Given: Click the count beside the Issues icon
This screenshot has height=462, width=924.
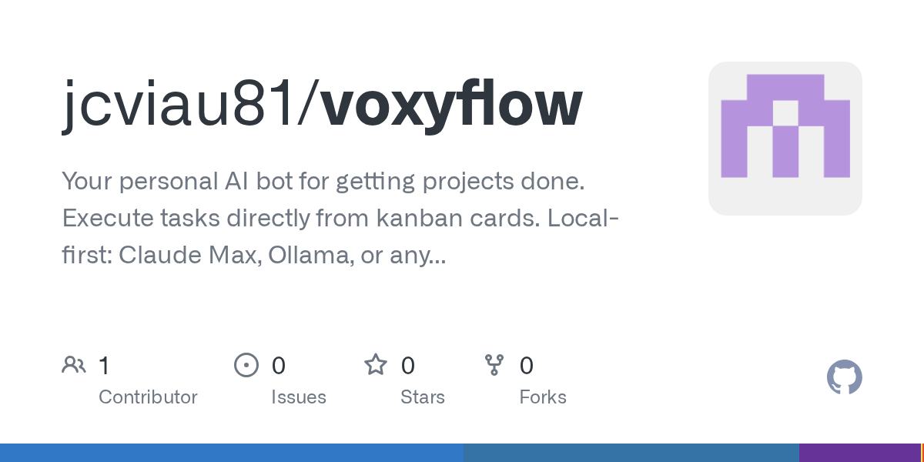Looking at the screenshot, I should coord(278,365).
